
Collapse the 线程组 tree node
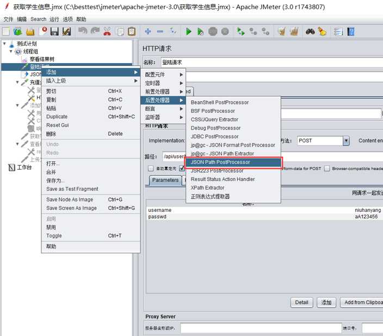point(11,51)
